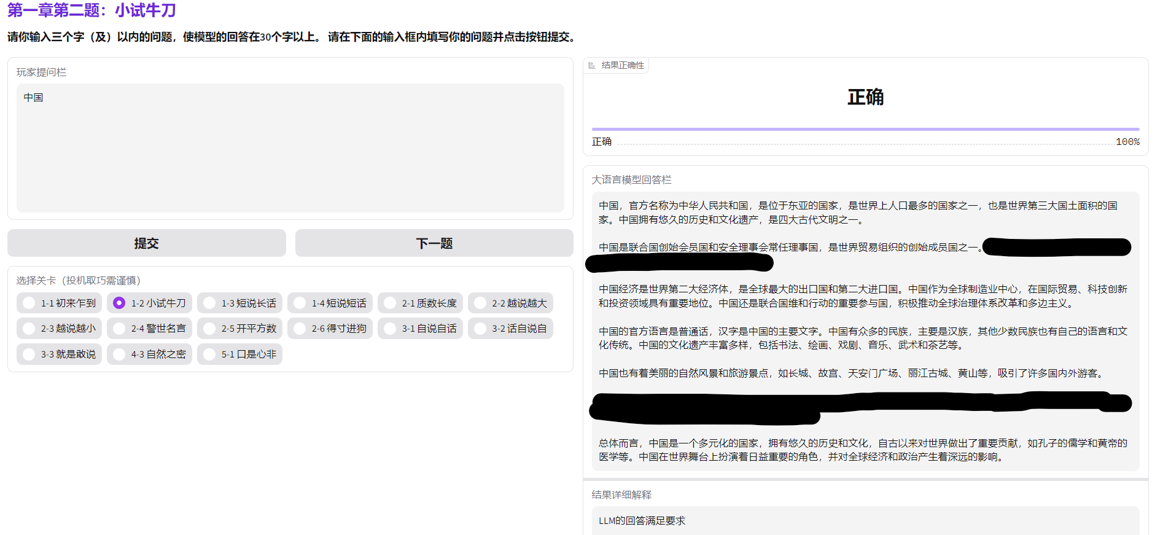The width and height of the screenshot is (1155, 535).
Task: Select the 2-5 开平方数 level
Action: click(x=240, y=329)
